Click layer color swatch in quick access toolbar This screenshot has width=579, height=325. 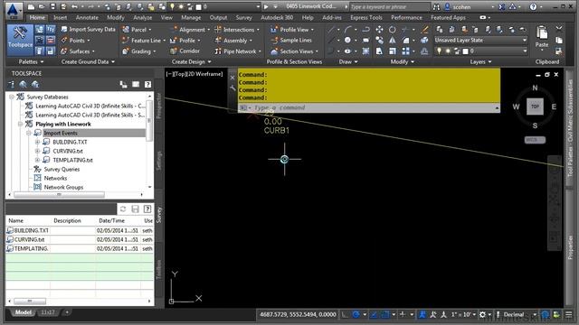click(199, 6)
